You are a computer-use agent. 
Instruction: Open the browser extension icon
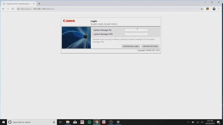pyautogui.click(x=208, y=9)
